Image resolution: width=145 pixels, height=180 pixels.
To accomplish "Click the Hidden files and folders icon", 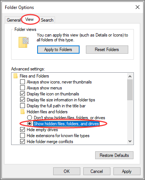I will coord(22,112).
